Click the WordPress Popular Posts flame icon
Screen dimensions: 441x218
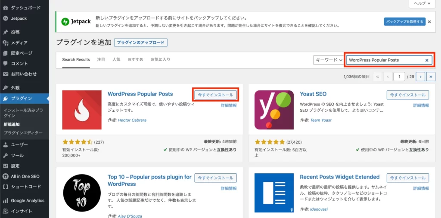[82, 110]
